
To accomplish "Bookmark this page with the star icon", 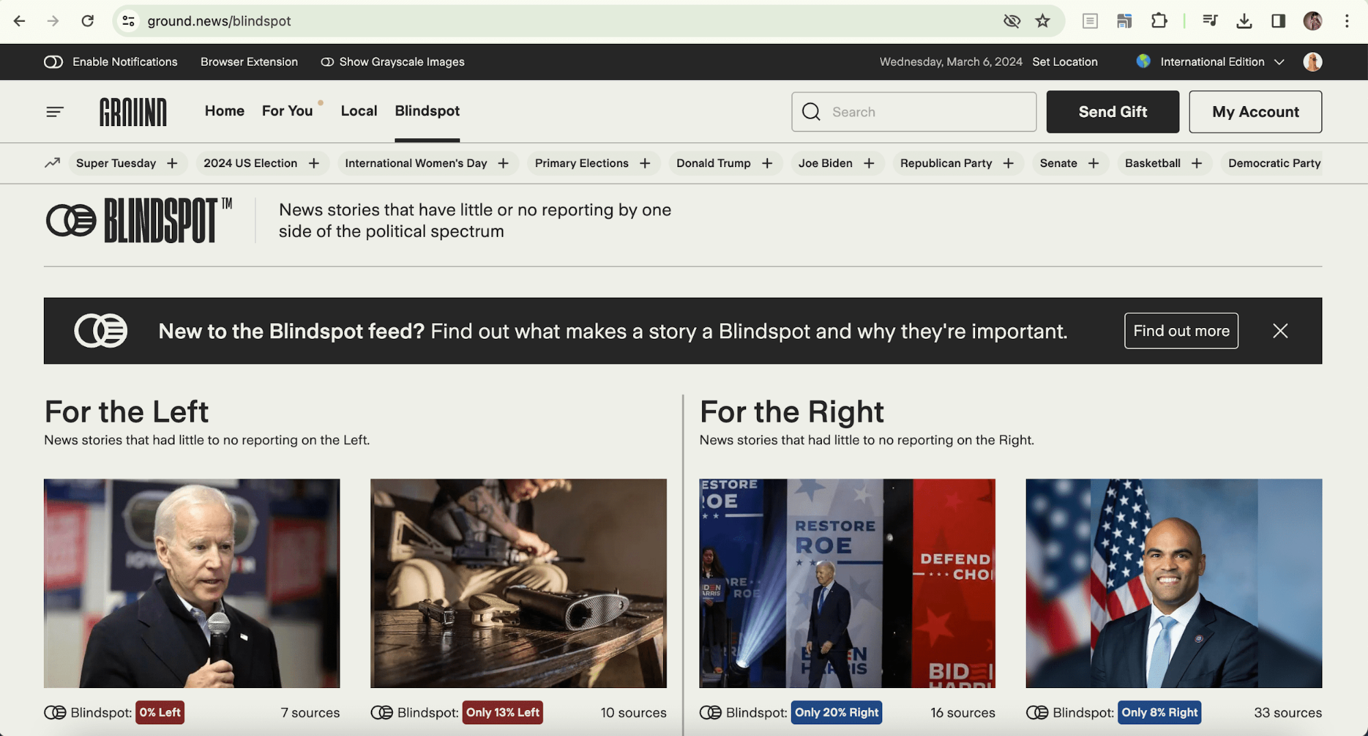I will point(1042,21).
